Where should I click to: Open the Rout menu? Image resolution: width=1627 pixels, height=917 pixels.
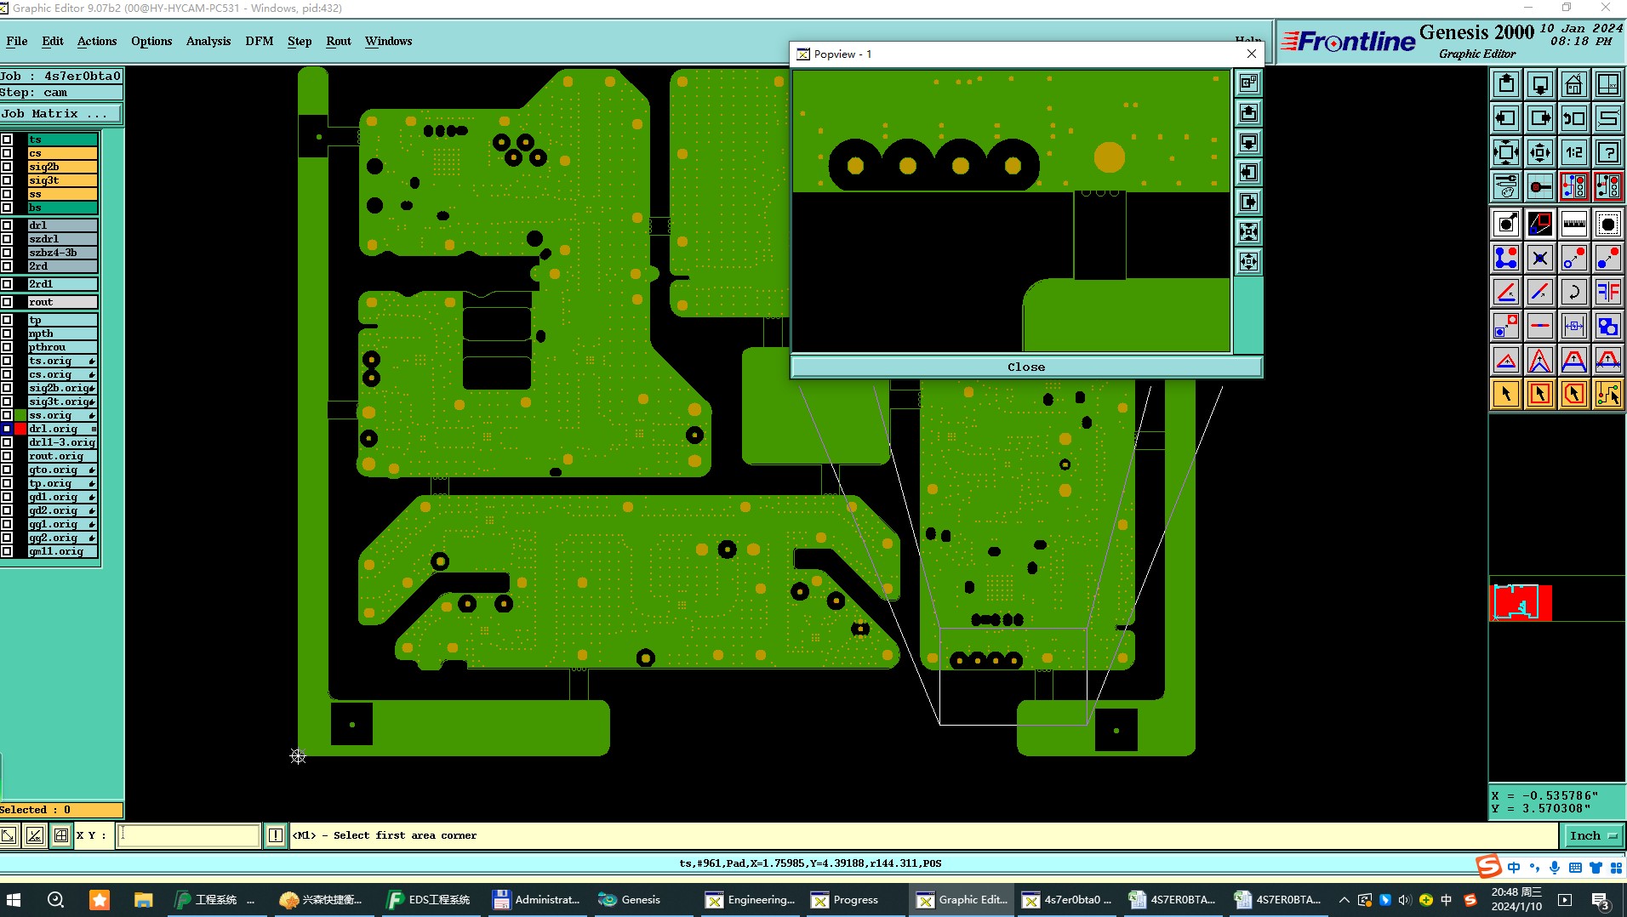pyautogui.click(x=339, y=41)
